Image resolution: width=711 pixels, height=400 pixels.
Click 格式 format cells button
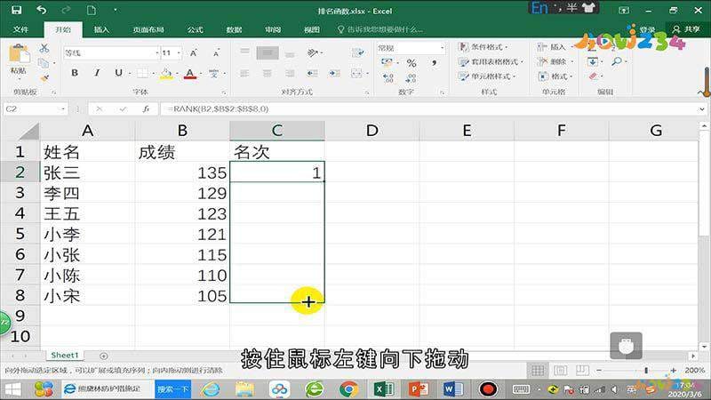click(555, 76)
